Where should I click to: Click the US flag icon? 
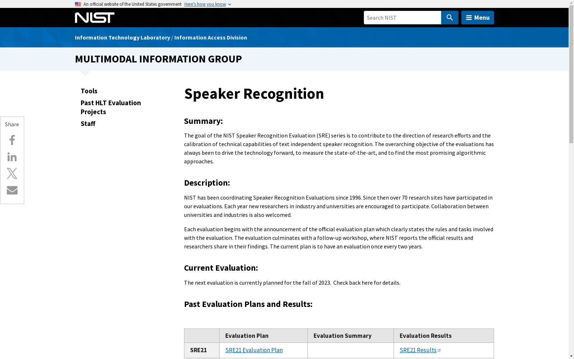coord(78,4)
